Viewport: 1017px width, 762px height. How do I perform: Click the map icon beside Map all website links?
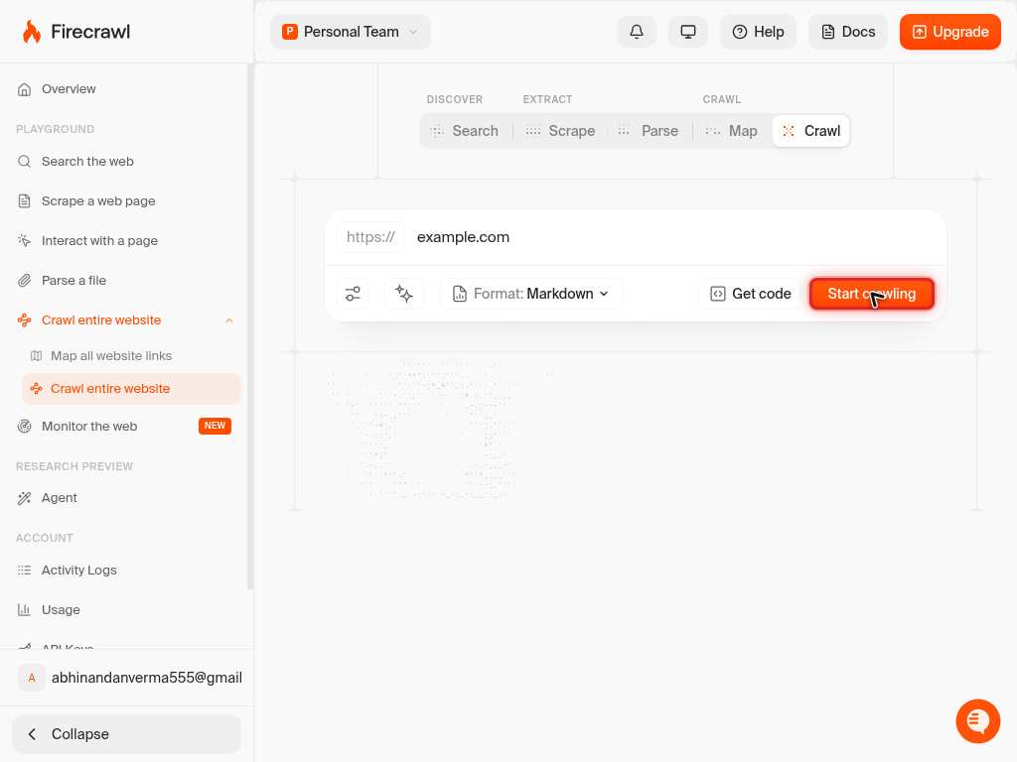(37, 356)
